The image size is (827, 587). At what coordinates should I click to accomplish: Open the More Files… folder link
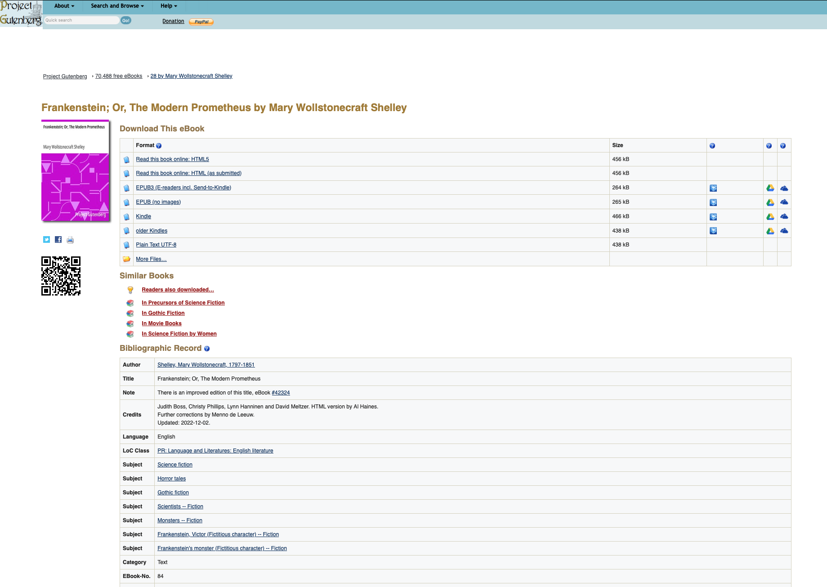(151, 259)
